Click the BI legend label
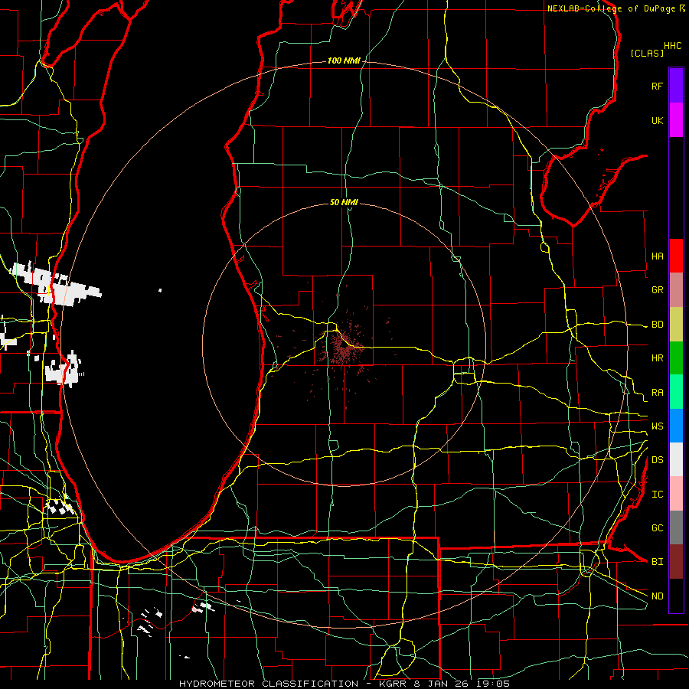 pyautogui.click(x=658, y=562)
